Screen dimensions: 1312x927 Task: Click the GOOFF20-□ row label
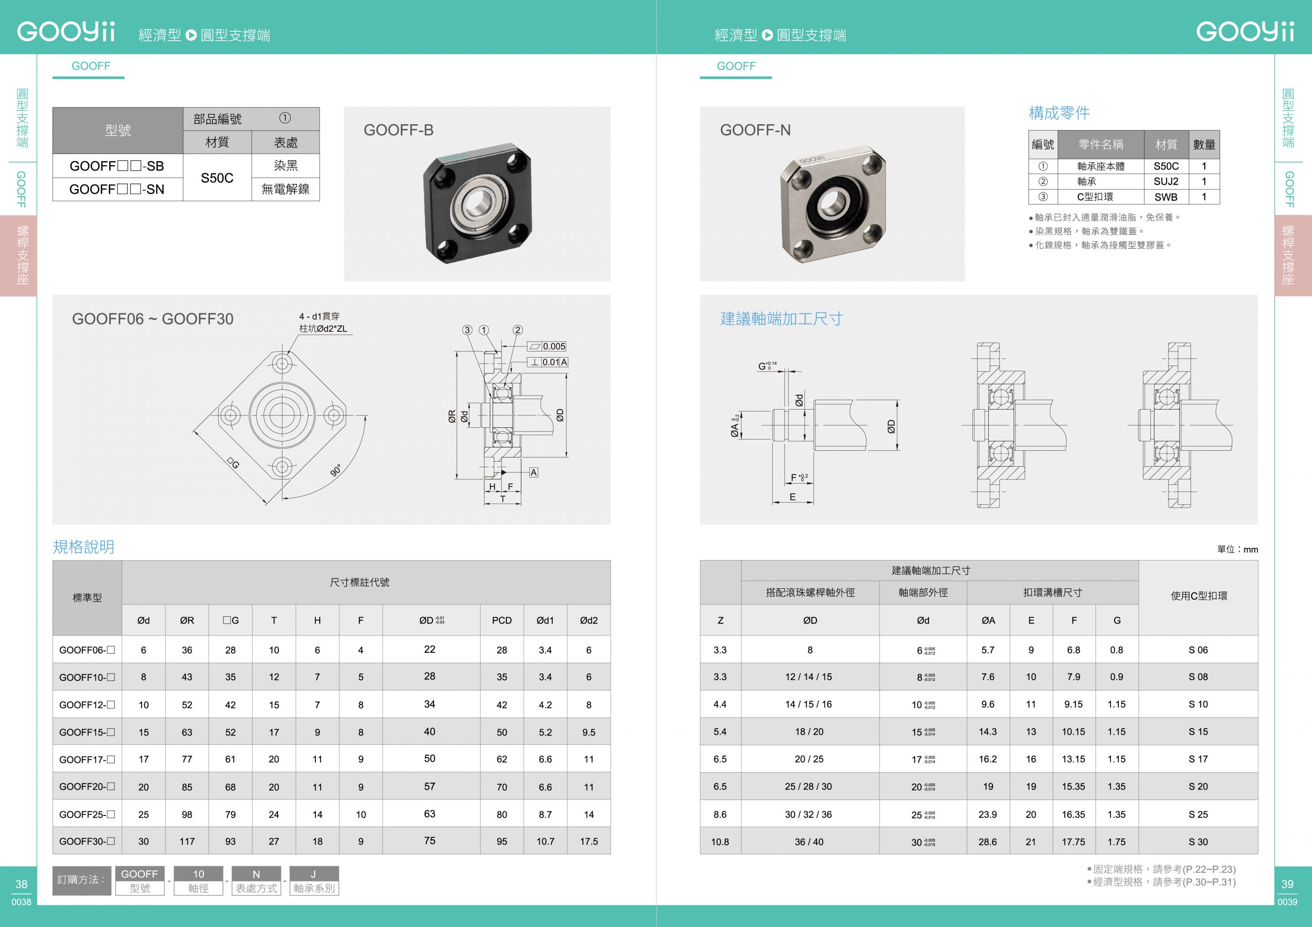(87, 786)
